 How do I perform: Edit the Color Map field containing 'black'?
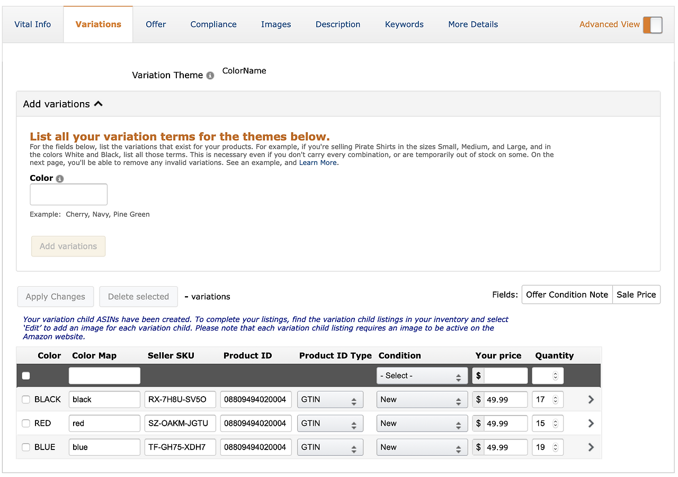point(104,400)
